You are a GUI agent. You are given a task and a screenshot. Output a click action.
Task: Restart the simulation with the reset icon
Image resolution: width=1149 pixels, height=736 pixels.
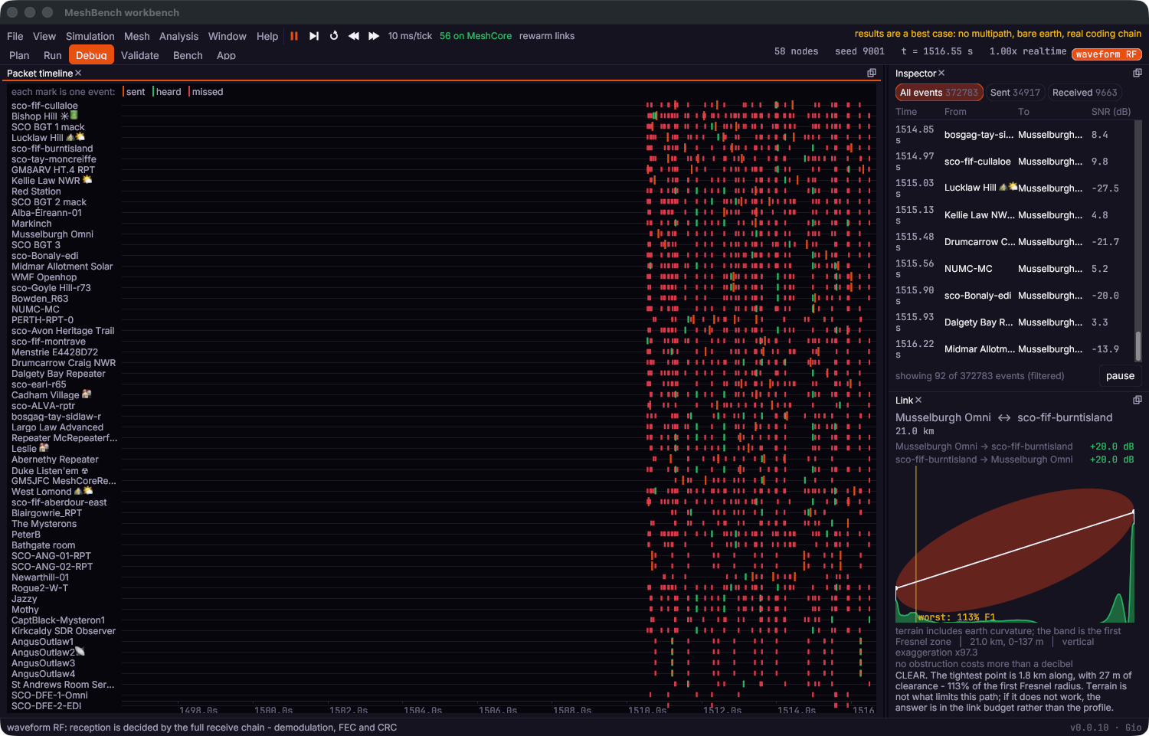click(x=334, y=36)
